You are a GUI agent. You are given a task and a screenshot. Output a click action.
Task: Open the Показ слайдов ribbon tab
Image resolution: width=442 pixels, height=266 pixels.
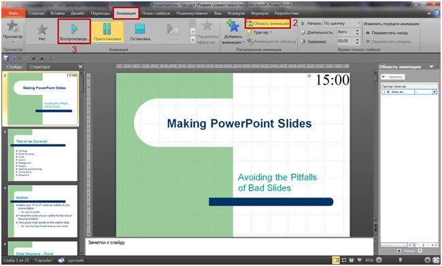coord(156,13)
